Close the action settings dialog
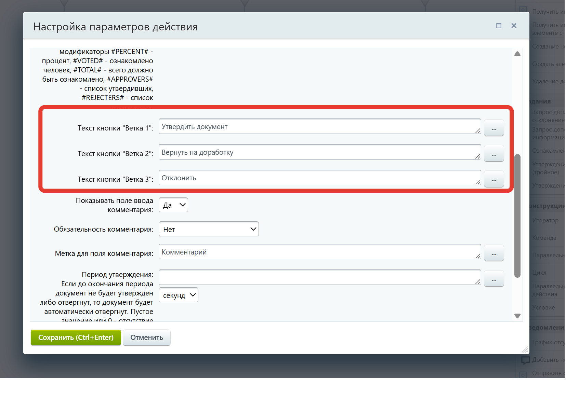 pyautogui.click(x=513, y=26)
